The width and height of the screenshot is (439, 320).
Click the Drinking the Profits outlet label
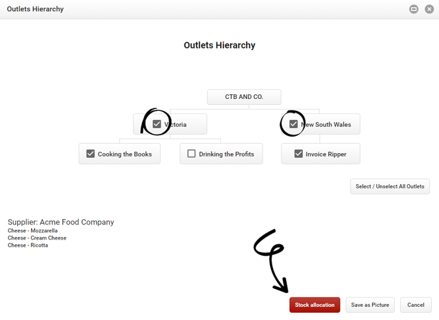[x=227, y=154]
